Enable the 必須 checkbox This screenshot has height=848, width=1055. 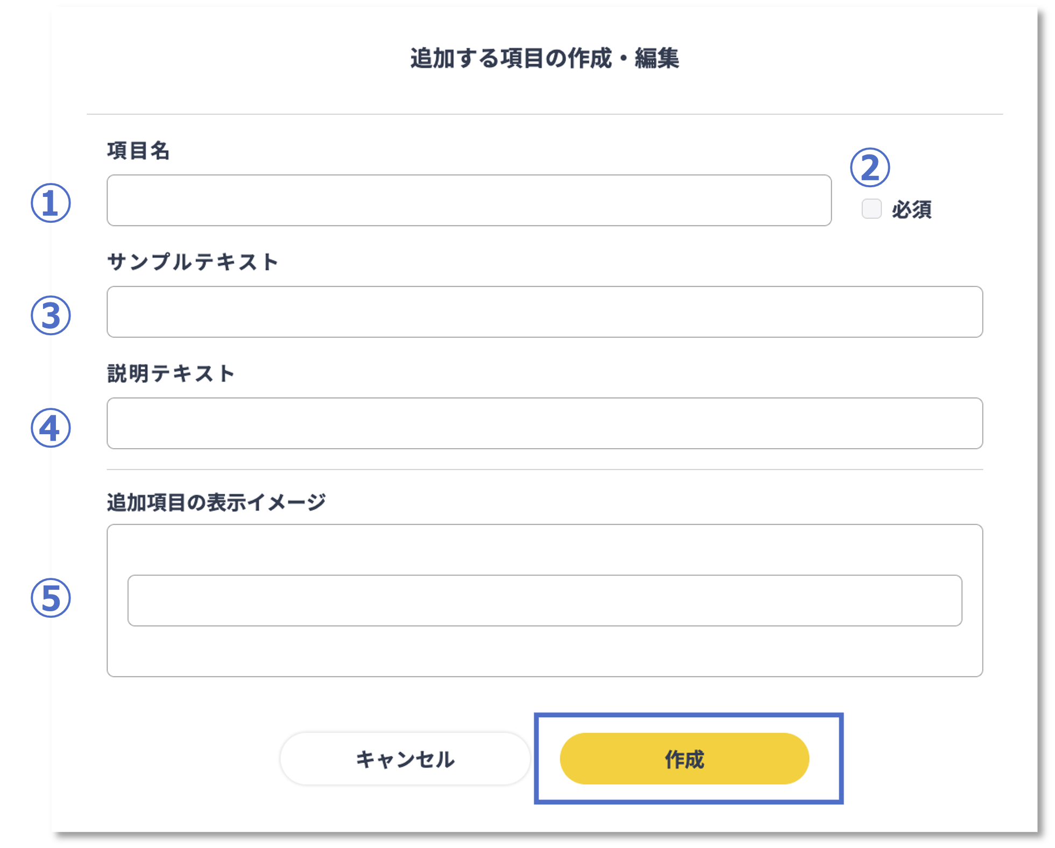coord(872,209)
